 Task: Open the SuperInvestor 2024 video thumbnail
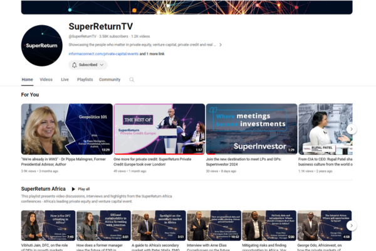point(251,129)
